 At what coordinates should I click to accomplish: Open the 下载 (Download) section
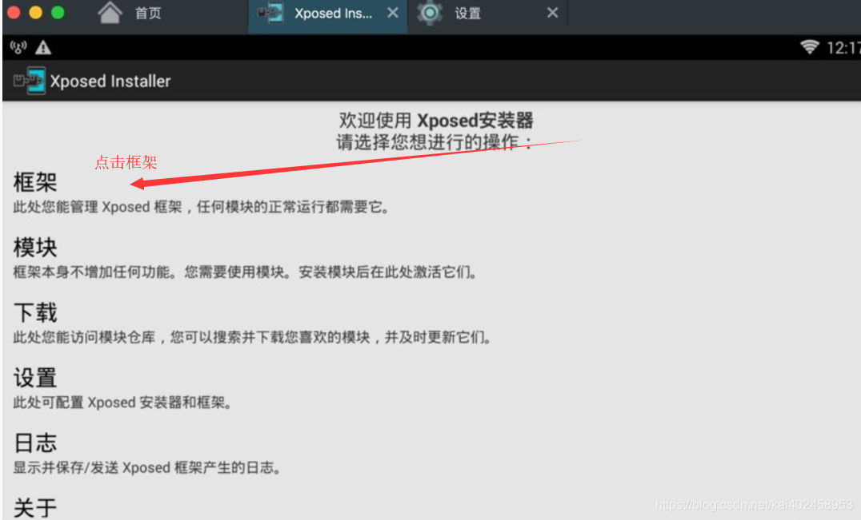pyautogui.click(x=35, y=313)
